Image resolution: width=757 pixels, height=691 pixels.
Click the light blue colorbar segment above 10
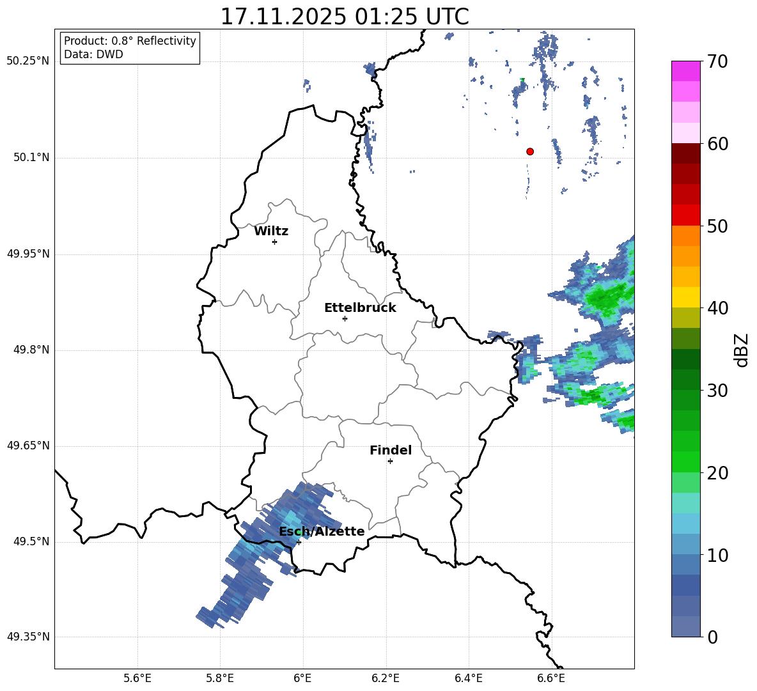coord(685,544)
